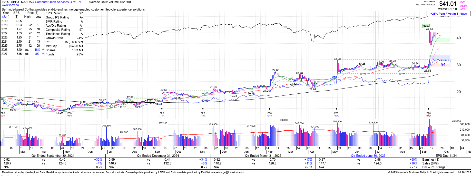
Task: Click the Acc/Dis Rating row
Action: pos(64,26)
